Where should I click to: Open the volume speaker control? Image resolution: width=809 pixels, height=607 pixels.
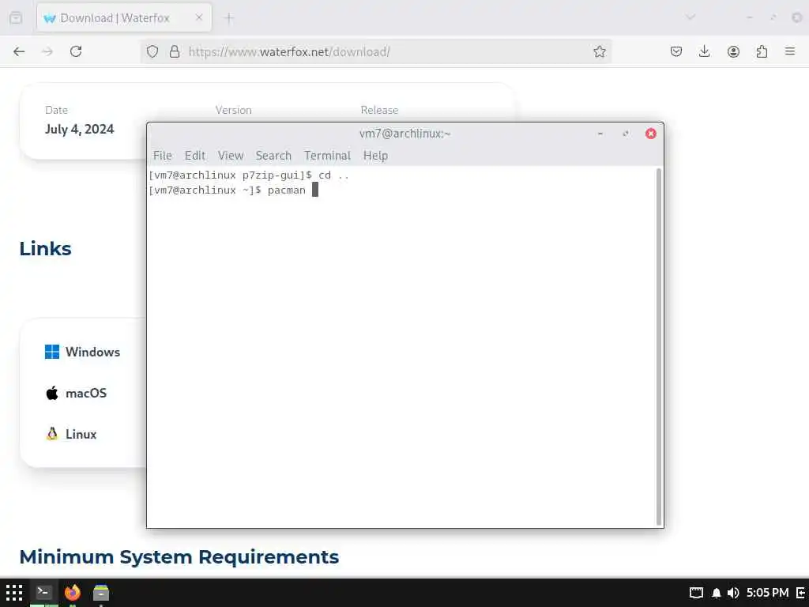point(732,593)
